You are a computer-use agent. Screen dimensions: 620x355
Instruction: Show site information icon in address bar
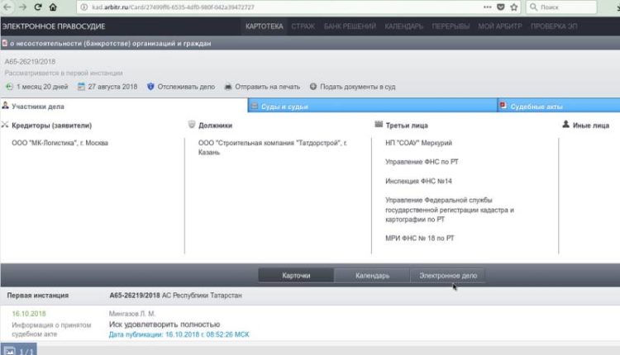pos(83,7)
